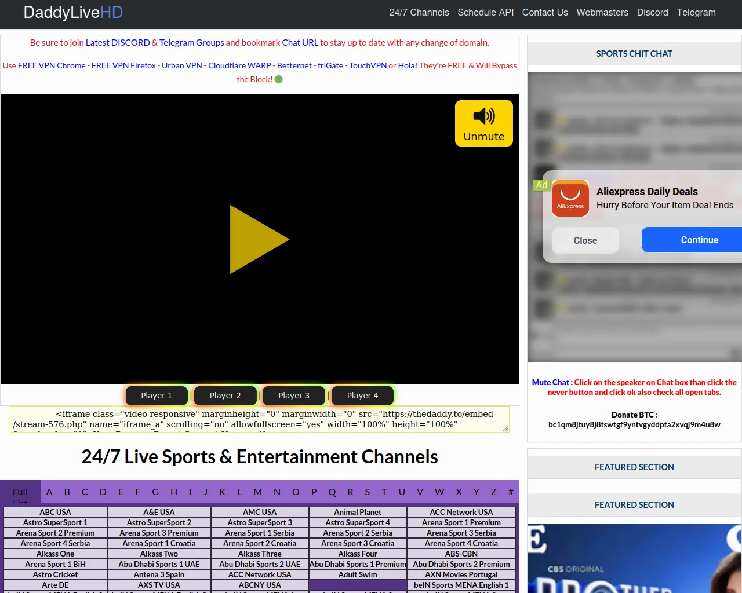The image size is (742, 593).
Task: Open the CBS Original featured thumbnail
Action: pyautogui.click(x=635, y=558)
